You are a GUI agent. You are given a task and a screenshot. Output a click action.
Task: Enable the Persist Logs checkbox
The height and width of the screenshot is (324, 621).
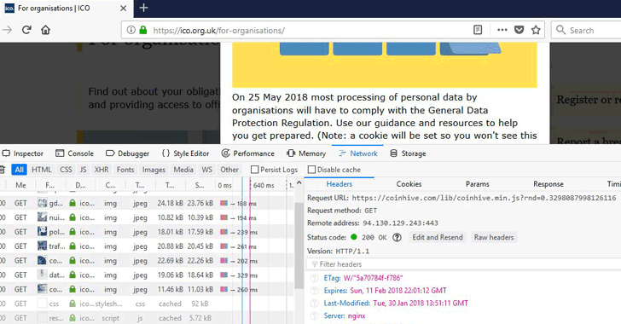(255, 170)
